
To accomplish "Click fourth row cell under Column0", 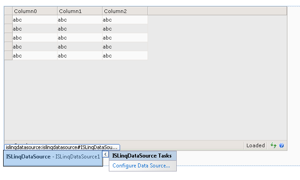I will (x=35, y=47).
